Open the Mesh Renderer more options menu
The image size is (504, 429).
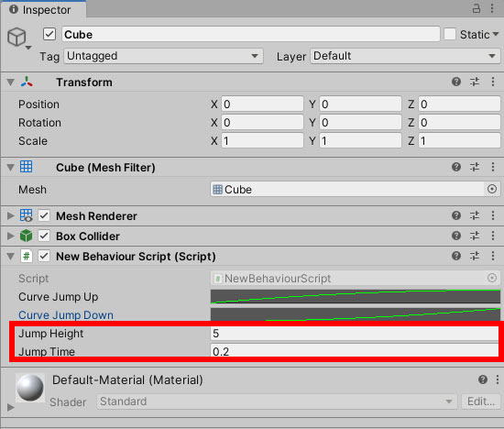(x=493, y=215)
